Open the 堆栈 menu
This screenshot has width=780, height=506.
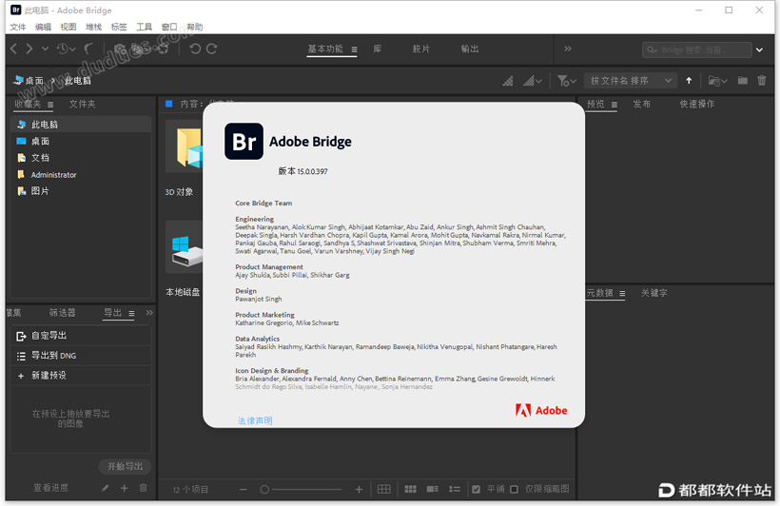click(x=93, y=27)
